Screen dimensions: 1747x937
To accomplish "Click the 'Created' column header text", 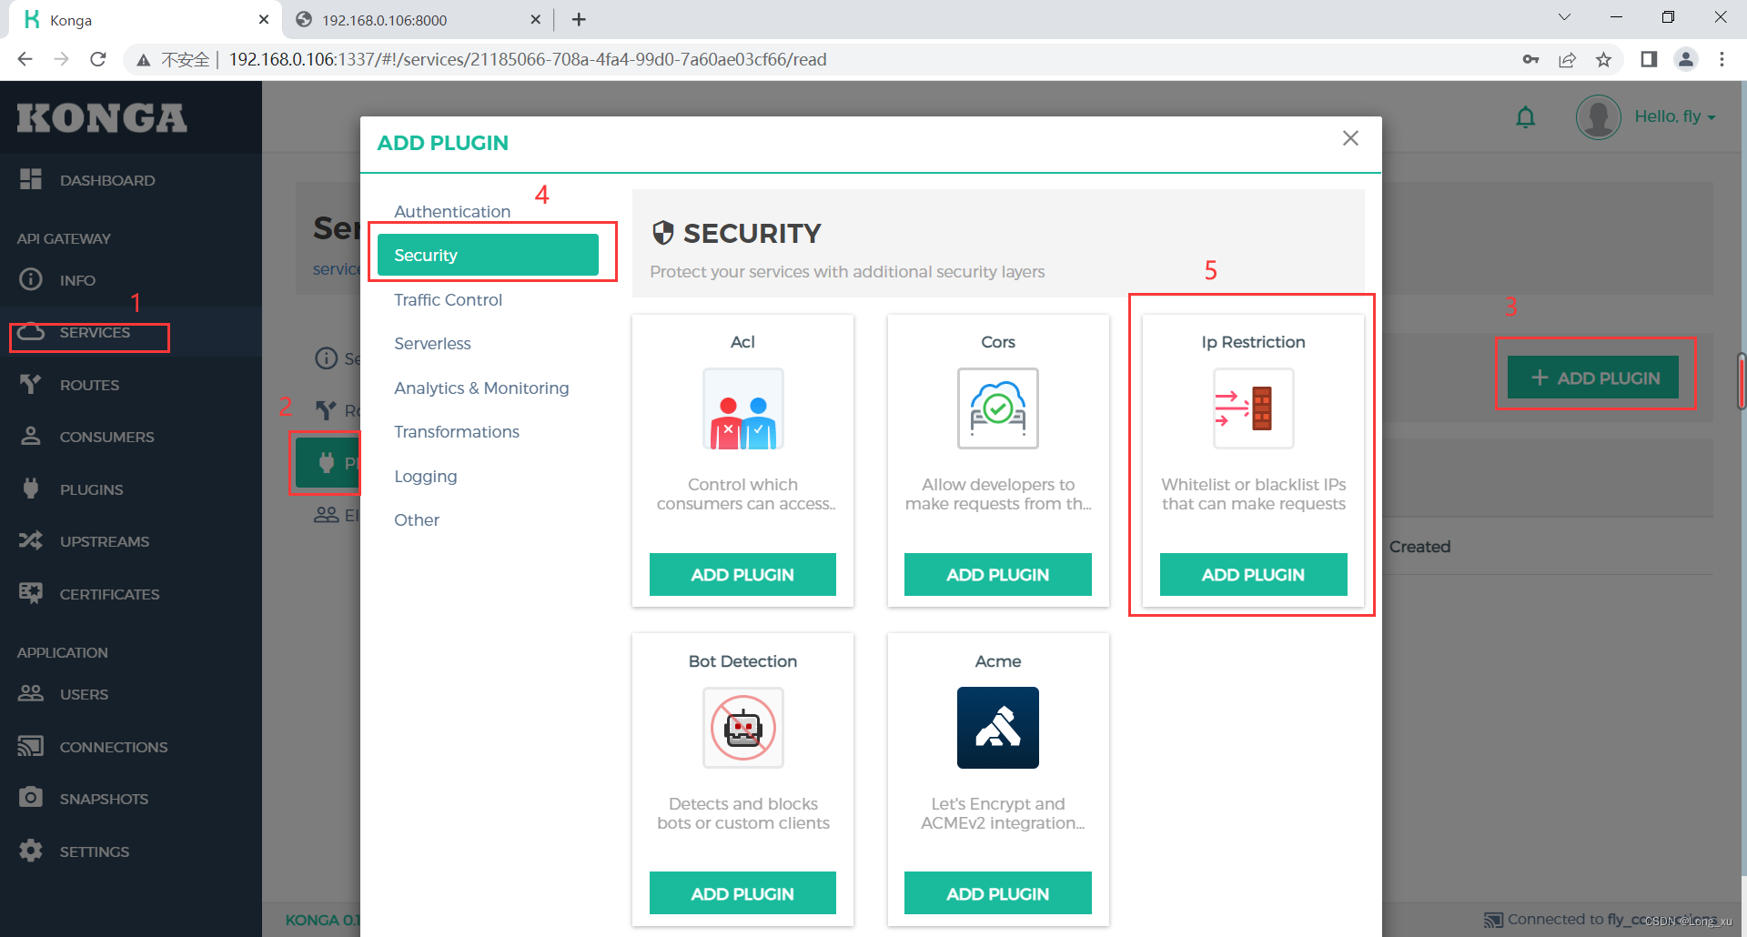I will point(1419,546).
